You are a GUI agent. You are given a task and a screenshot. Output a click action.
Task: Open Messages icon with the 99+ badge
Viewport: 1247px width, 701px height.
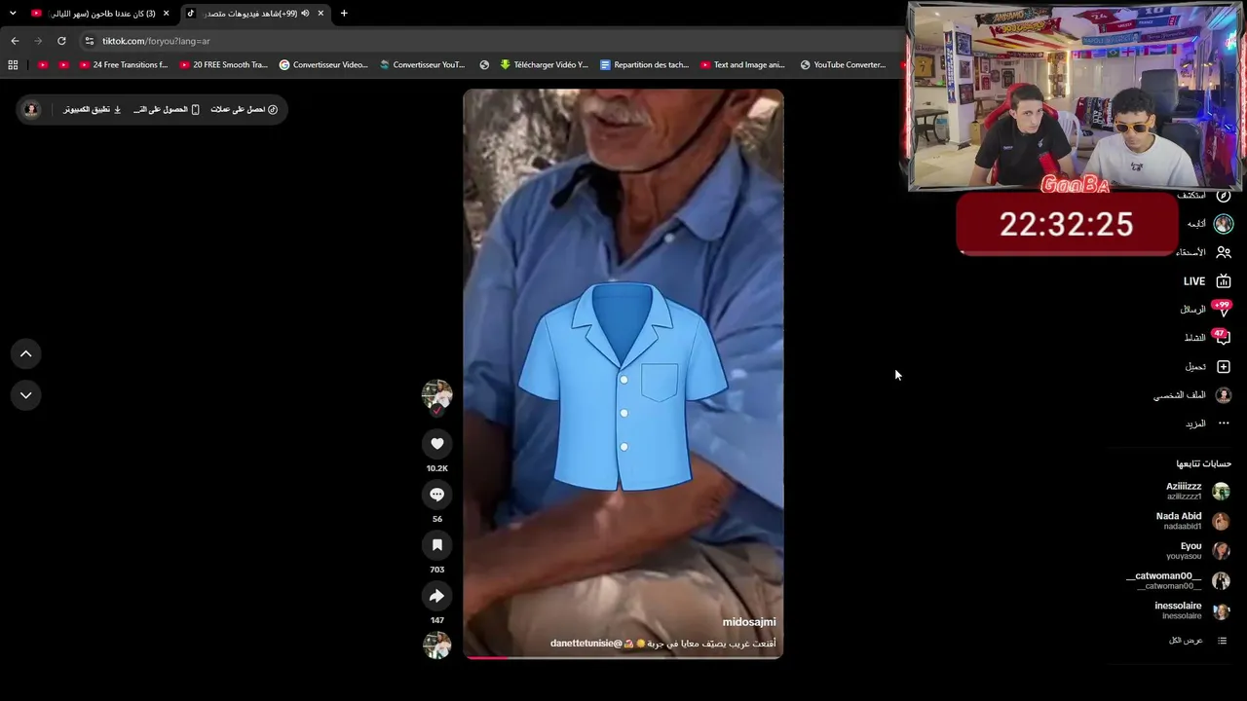click(x=1223, y=310)
